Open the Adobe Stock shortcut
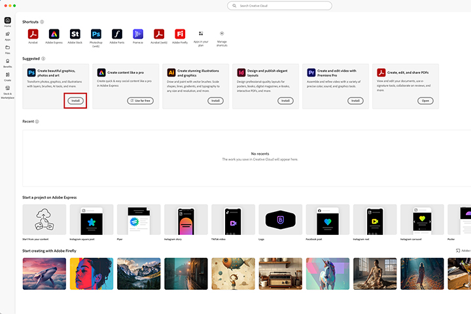 pyautogui.click(x=75, y=33)
